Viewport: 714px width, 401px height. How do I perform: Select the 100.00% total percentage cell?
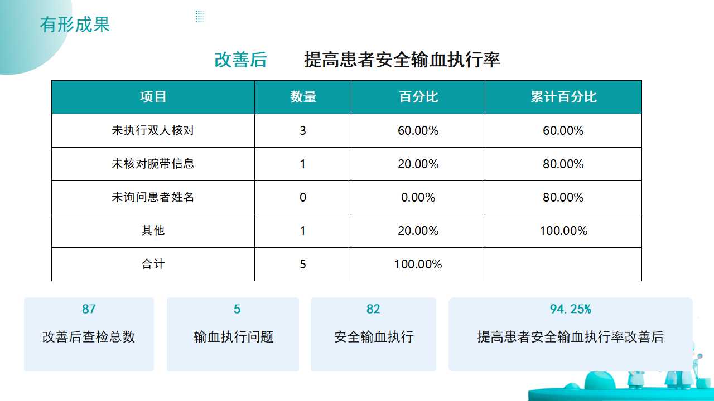click(418, 264)
